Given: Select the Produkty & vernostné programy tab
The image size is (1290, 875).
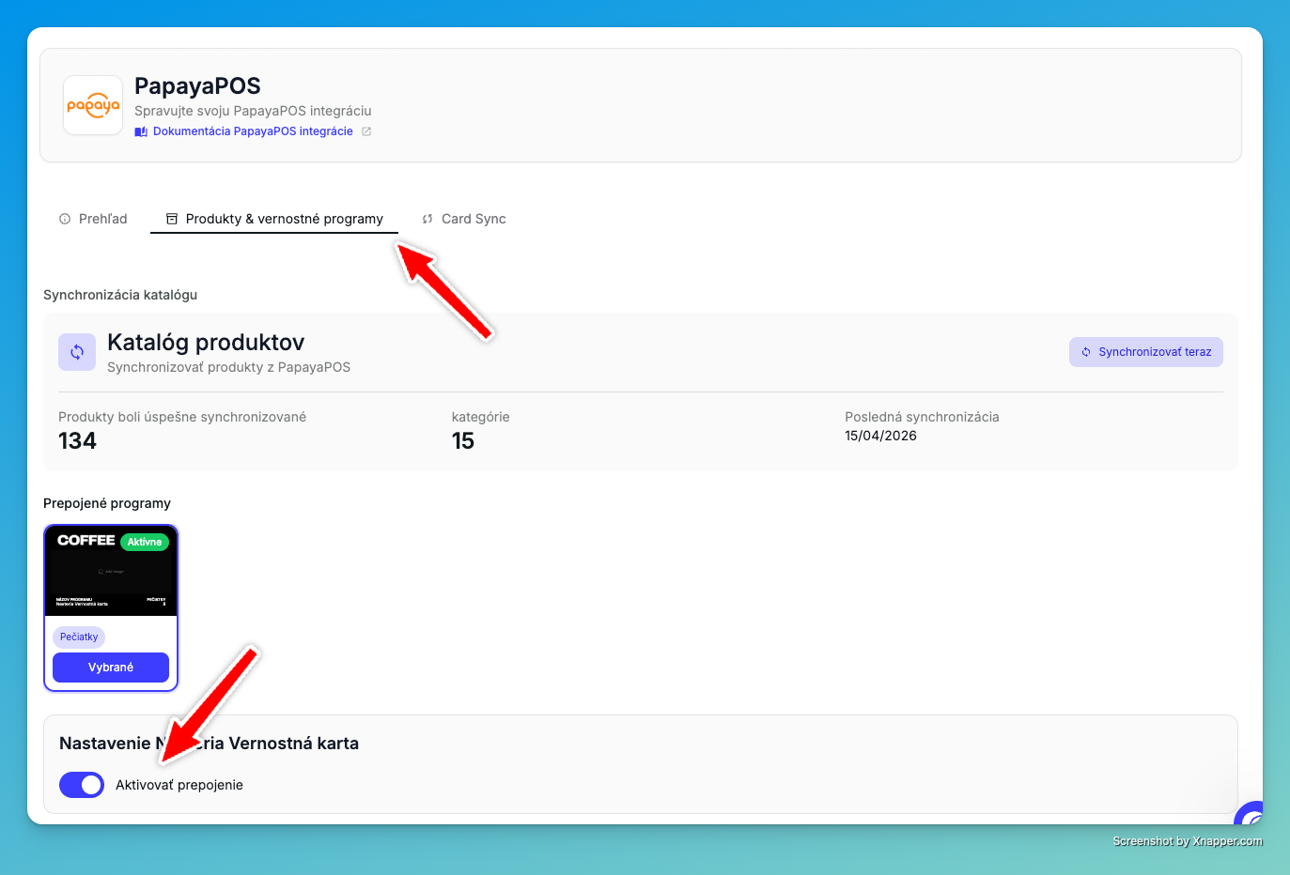Looking at the screenshot, I should tap(274, 219).
